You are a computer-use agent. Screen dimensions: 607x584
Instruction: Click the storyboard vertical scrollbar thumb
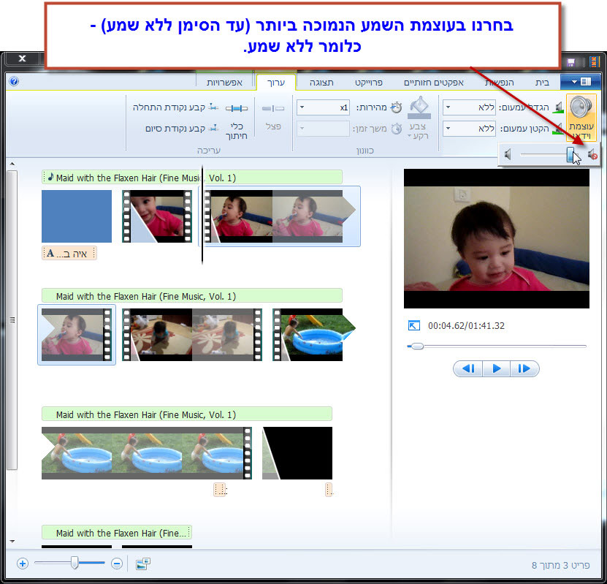point(12,320)
